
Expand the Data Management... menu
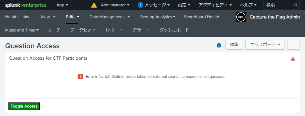(110, 17)
